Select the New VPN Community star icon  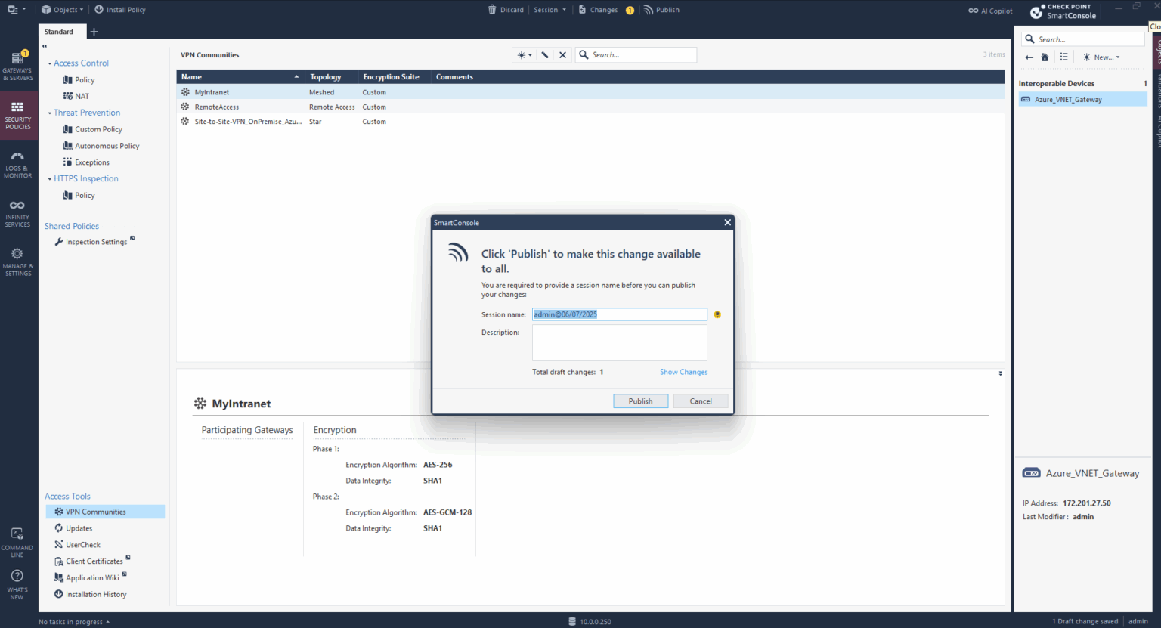coord(522,54)
